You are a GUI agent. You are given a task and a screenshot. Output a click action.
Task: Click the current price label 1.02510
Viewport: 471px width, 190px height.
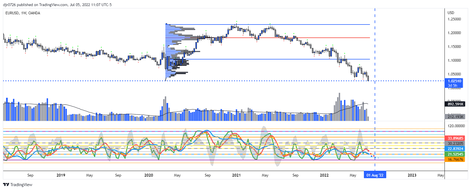click(454, 81)
